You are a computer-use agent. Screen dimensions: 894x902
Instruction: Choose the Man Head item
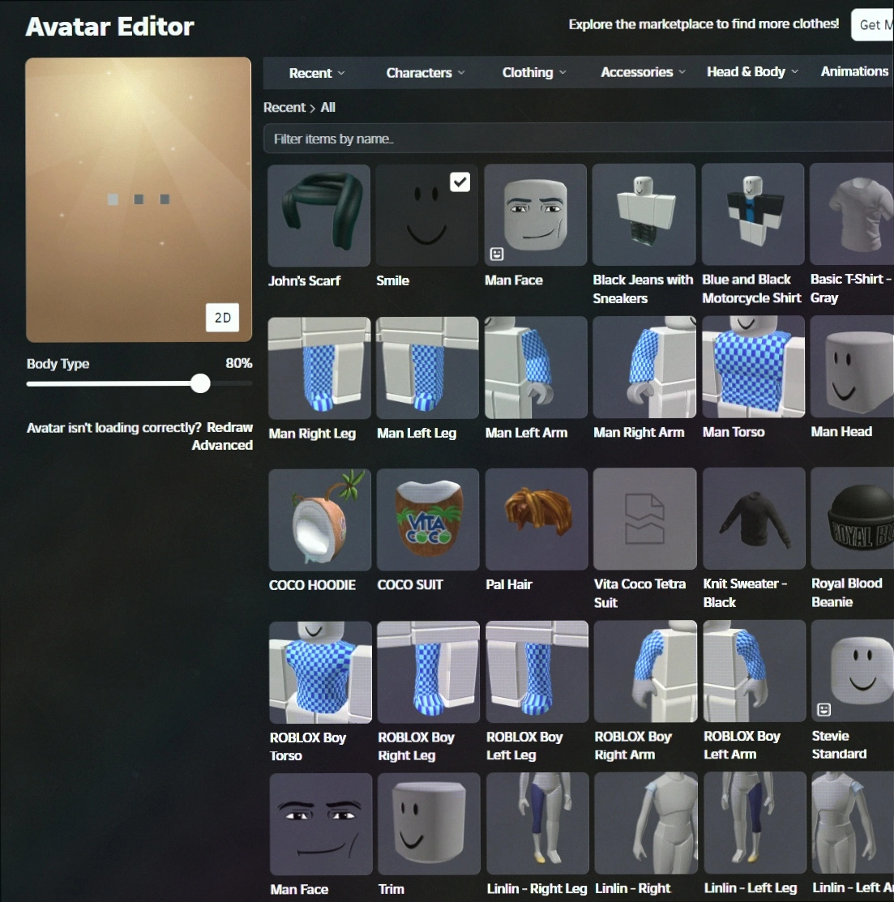853,366
